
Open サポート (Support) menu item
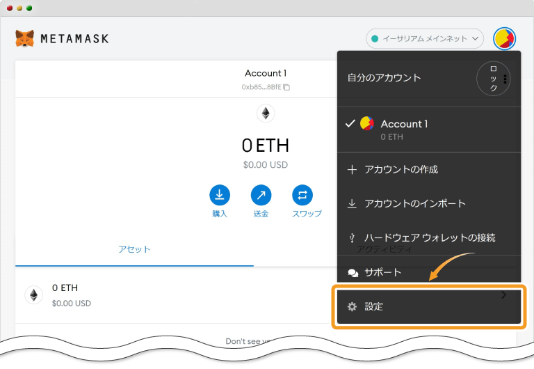point(429,272)
